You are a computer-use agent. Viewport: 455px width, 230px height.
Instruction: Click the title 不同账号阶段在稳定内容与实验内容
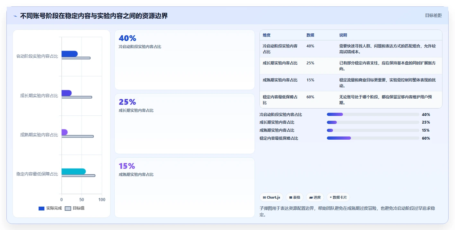coord(94,16)
